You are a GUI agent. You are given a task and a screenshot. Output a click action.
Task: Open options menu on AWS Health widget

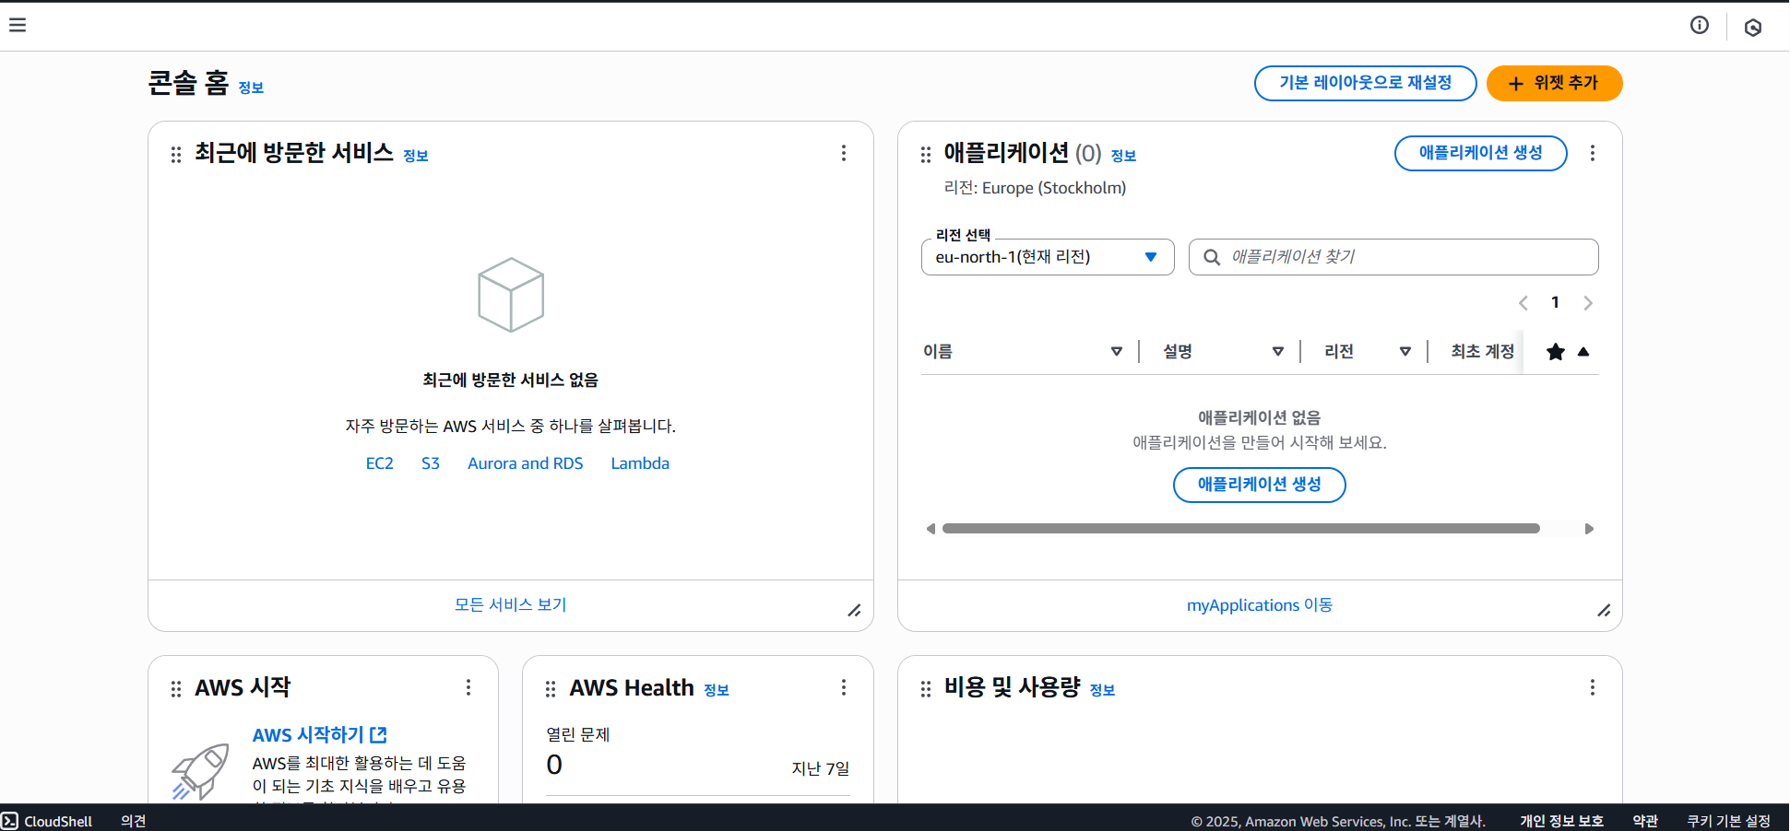click(844, 687)
